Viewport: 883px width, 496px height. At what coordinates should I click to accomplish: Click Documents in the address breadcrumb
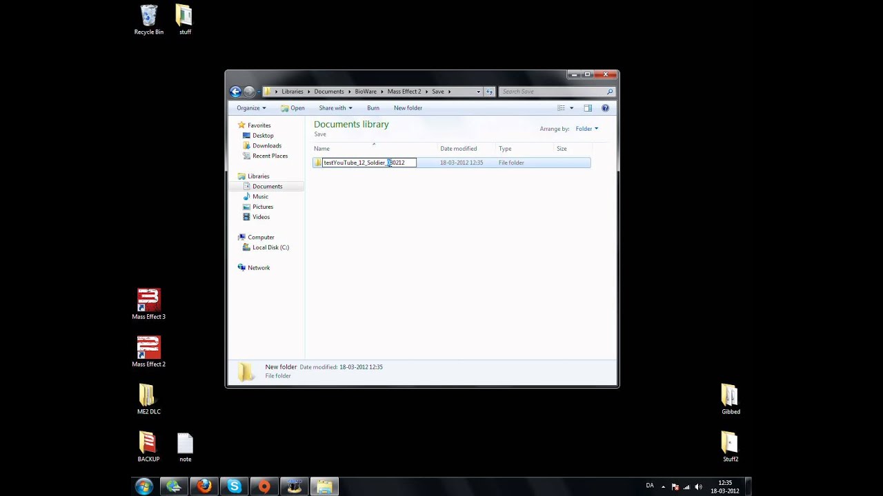pos(329,92)
